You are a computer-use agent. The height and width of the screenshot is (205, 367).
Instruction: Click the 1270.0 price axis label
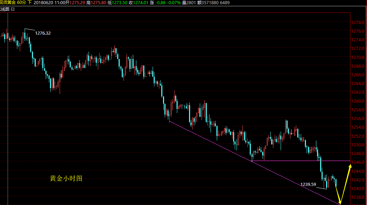click(358, 57)
